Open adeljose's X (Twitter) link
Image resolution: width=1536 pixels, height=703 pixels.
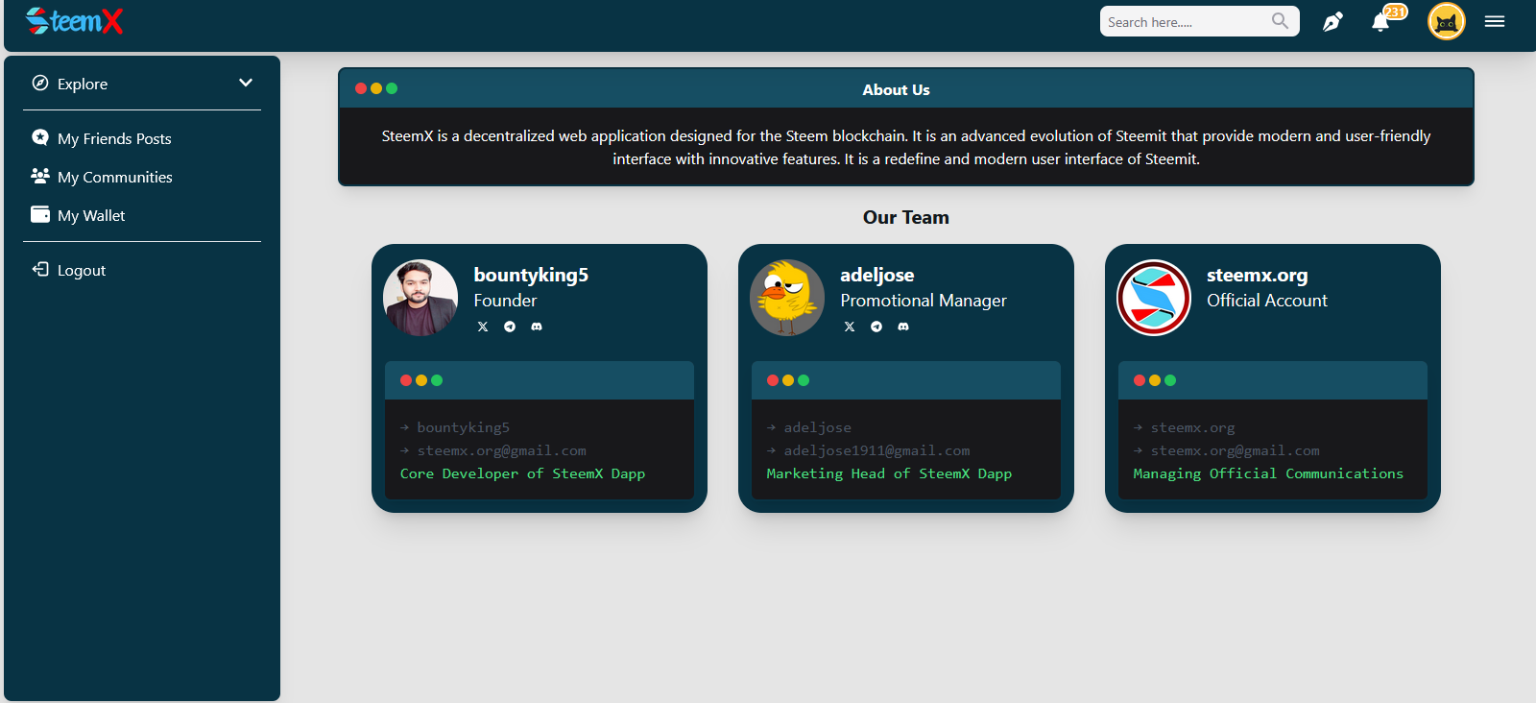[x=850, y=327]
